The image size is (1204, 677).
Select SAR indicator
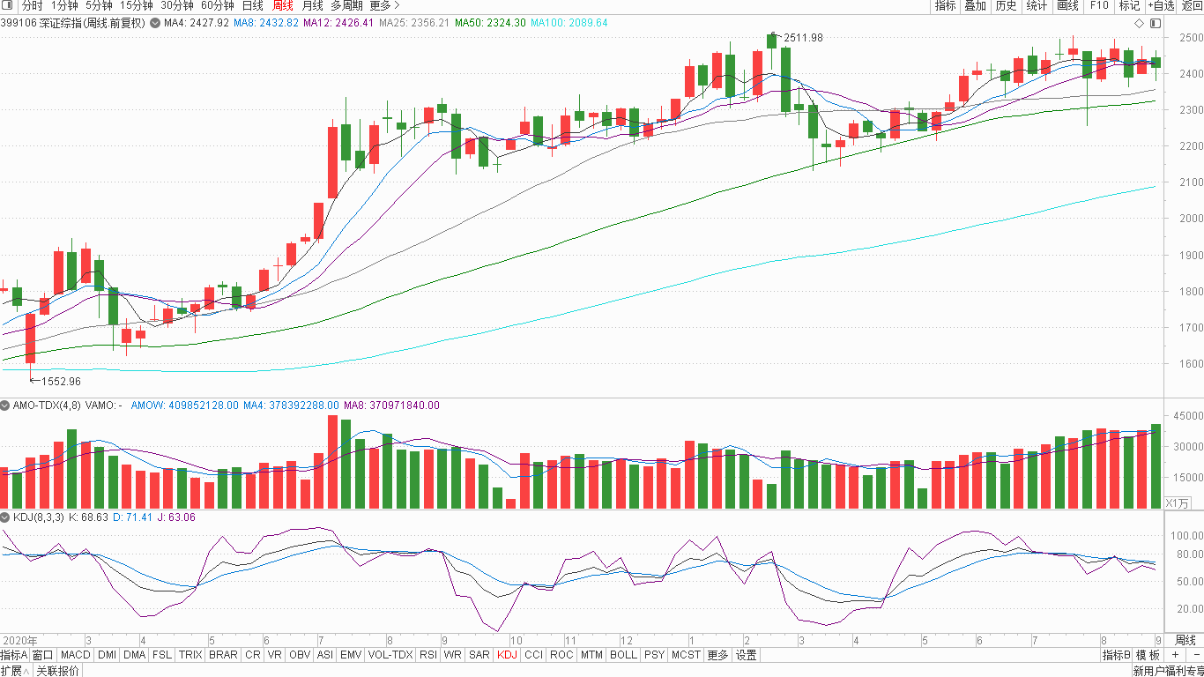coord(479,655)
